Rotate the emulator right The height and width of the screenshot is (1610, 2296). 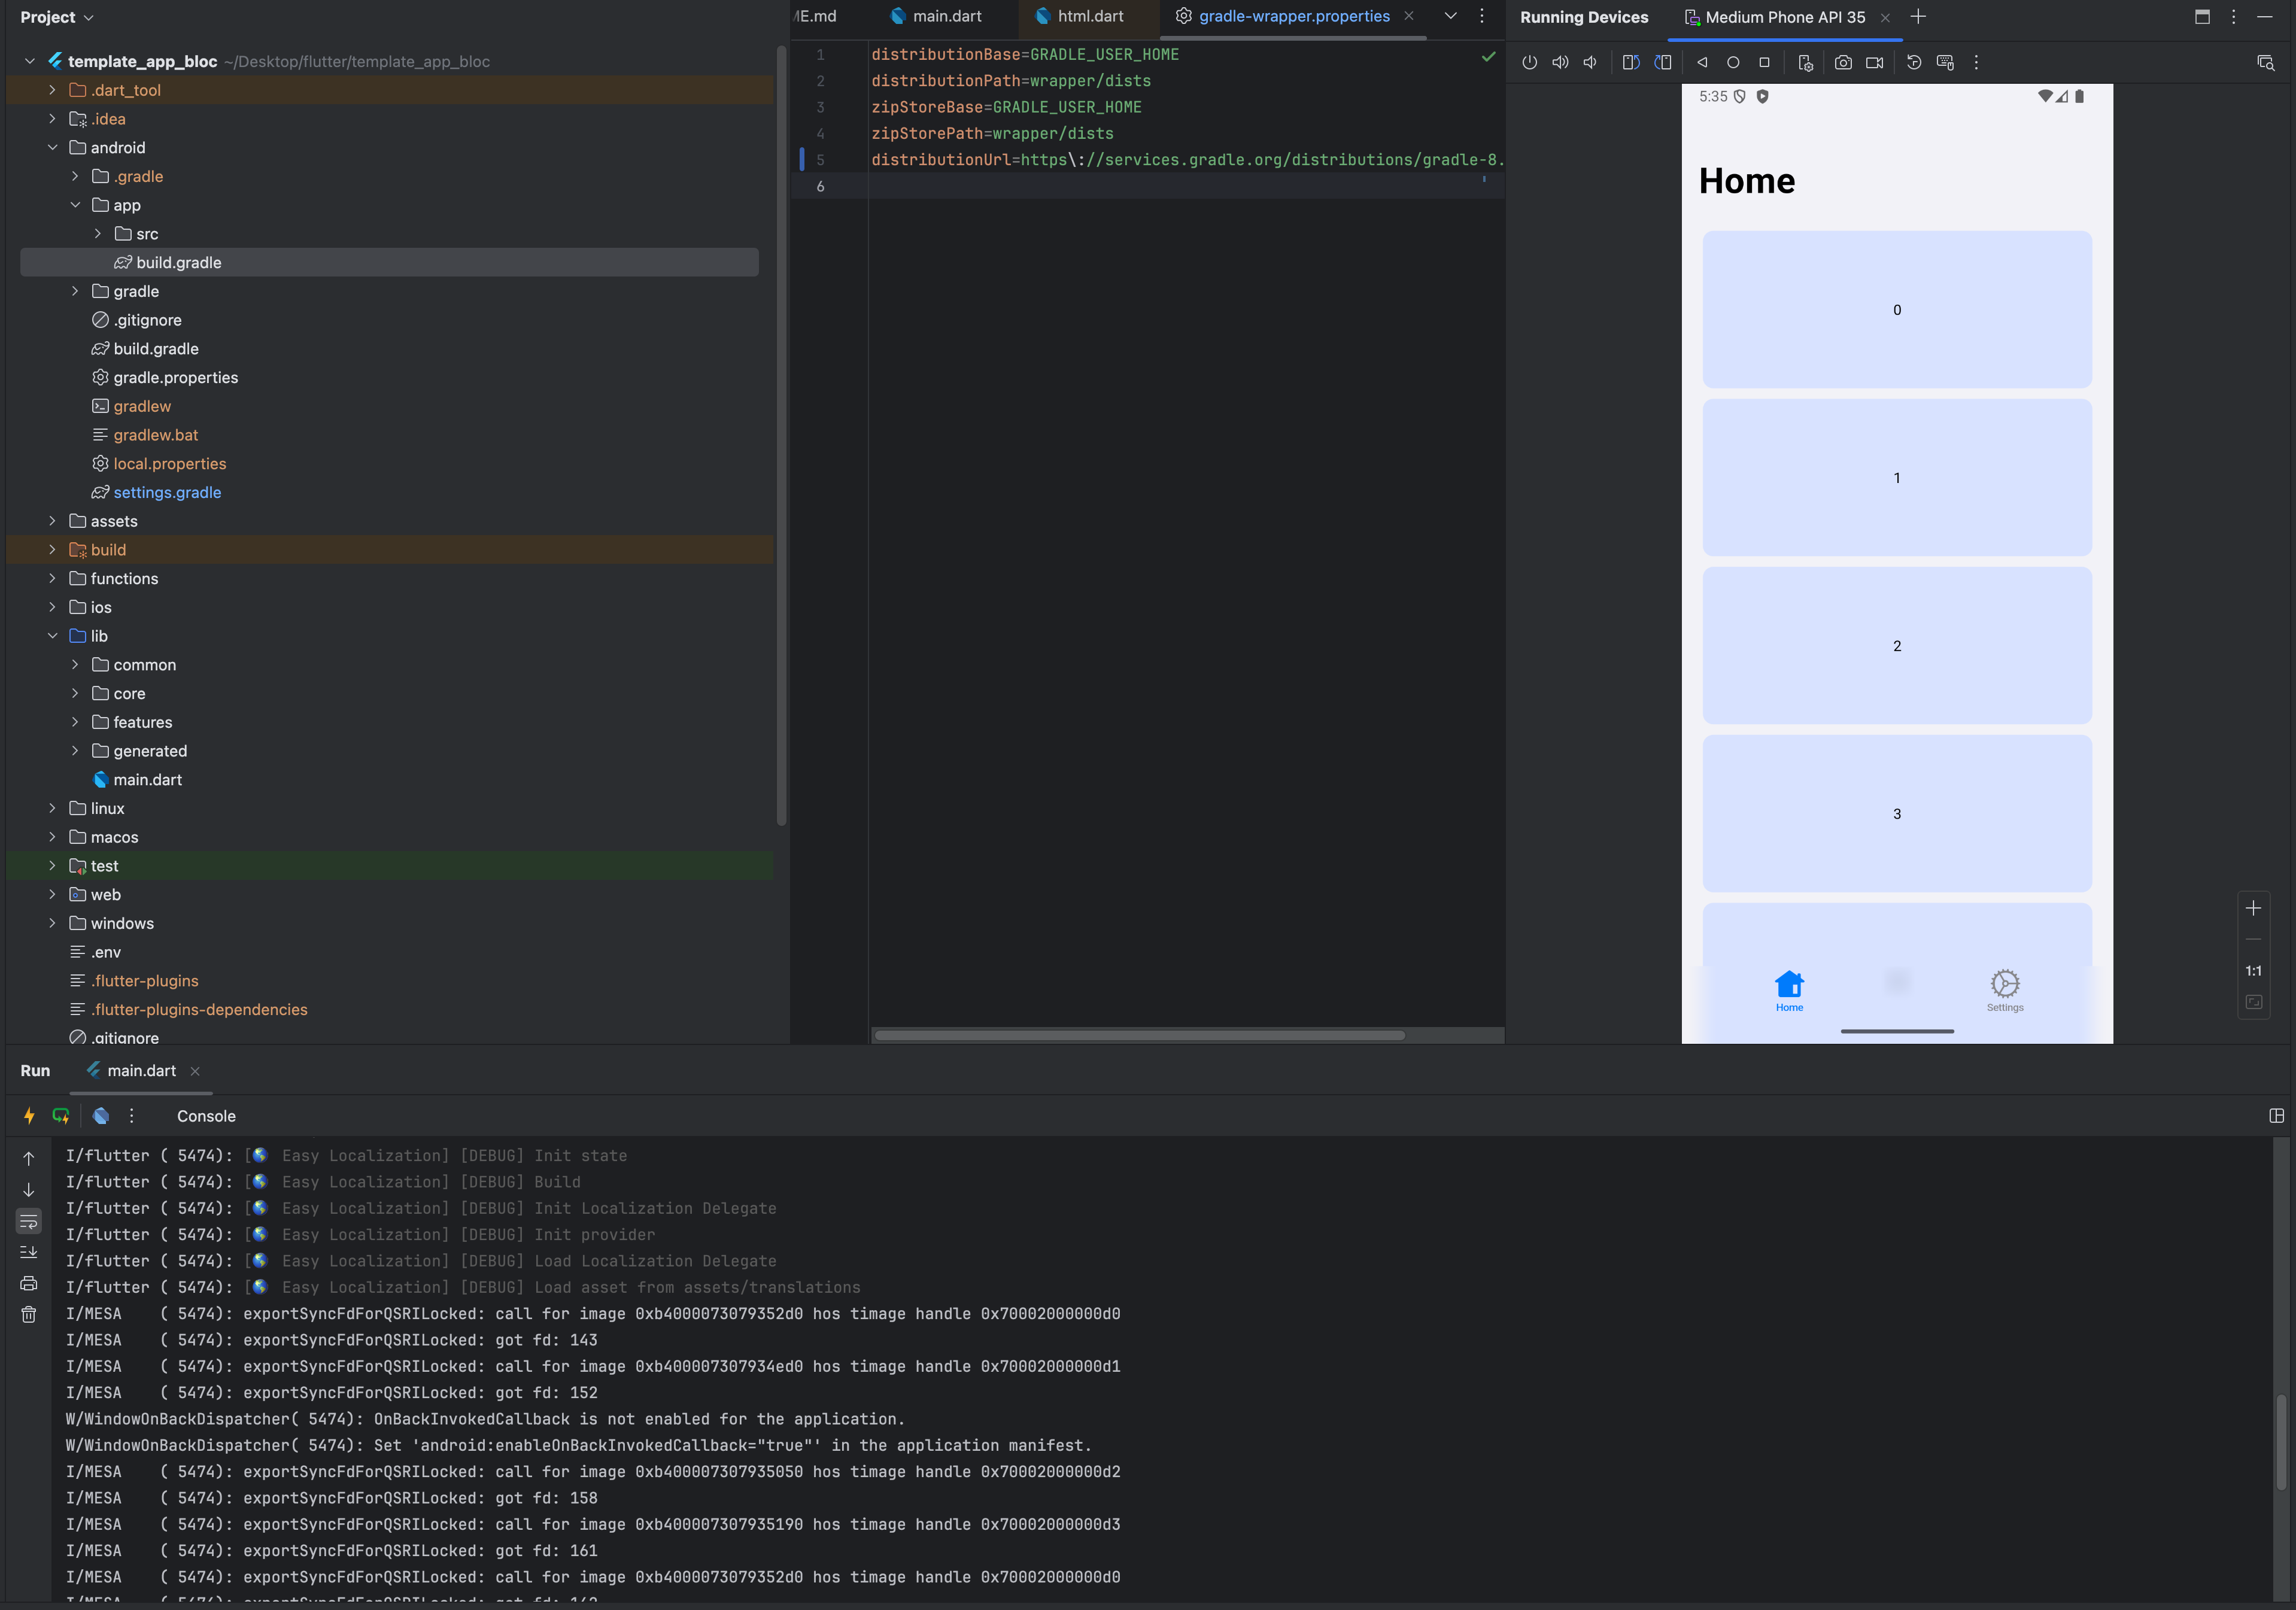click(1663, 62)
